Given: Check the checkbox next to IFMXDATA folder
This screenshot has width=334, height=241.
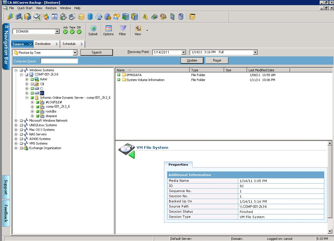Looking at the screenshot, I should [x=118, y=75].
